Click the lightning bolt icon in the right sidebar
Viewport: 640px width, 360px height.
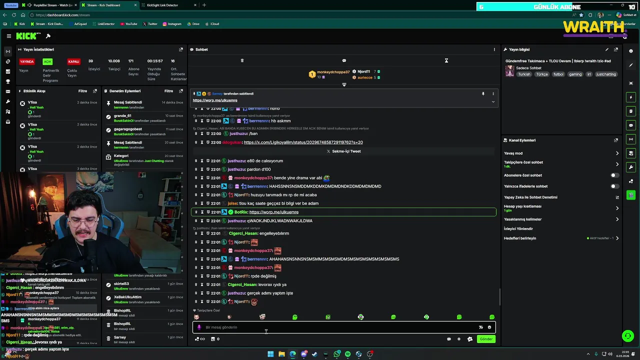(x=631, y=97)
